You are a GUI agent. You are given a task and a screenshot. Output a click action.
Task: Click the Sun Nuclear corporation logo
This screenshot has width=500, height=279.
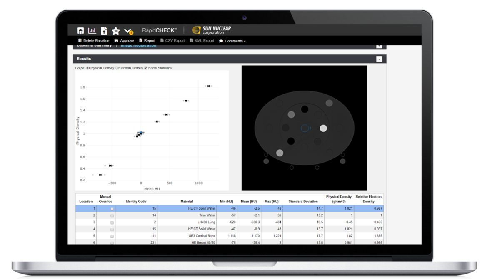(x=211, y=30)
